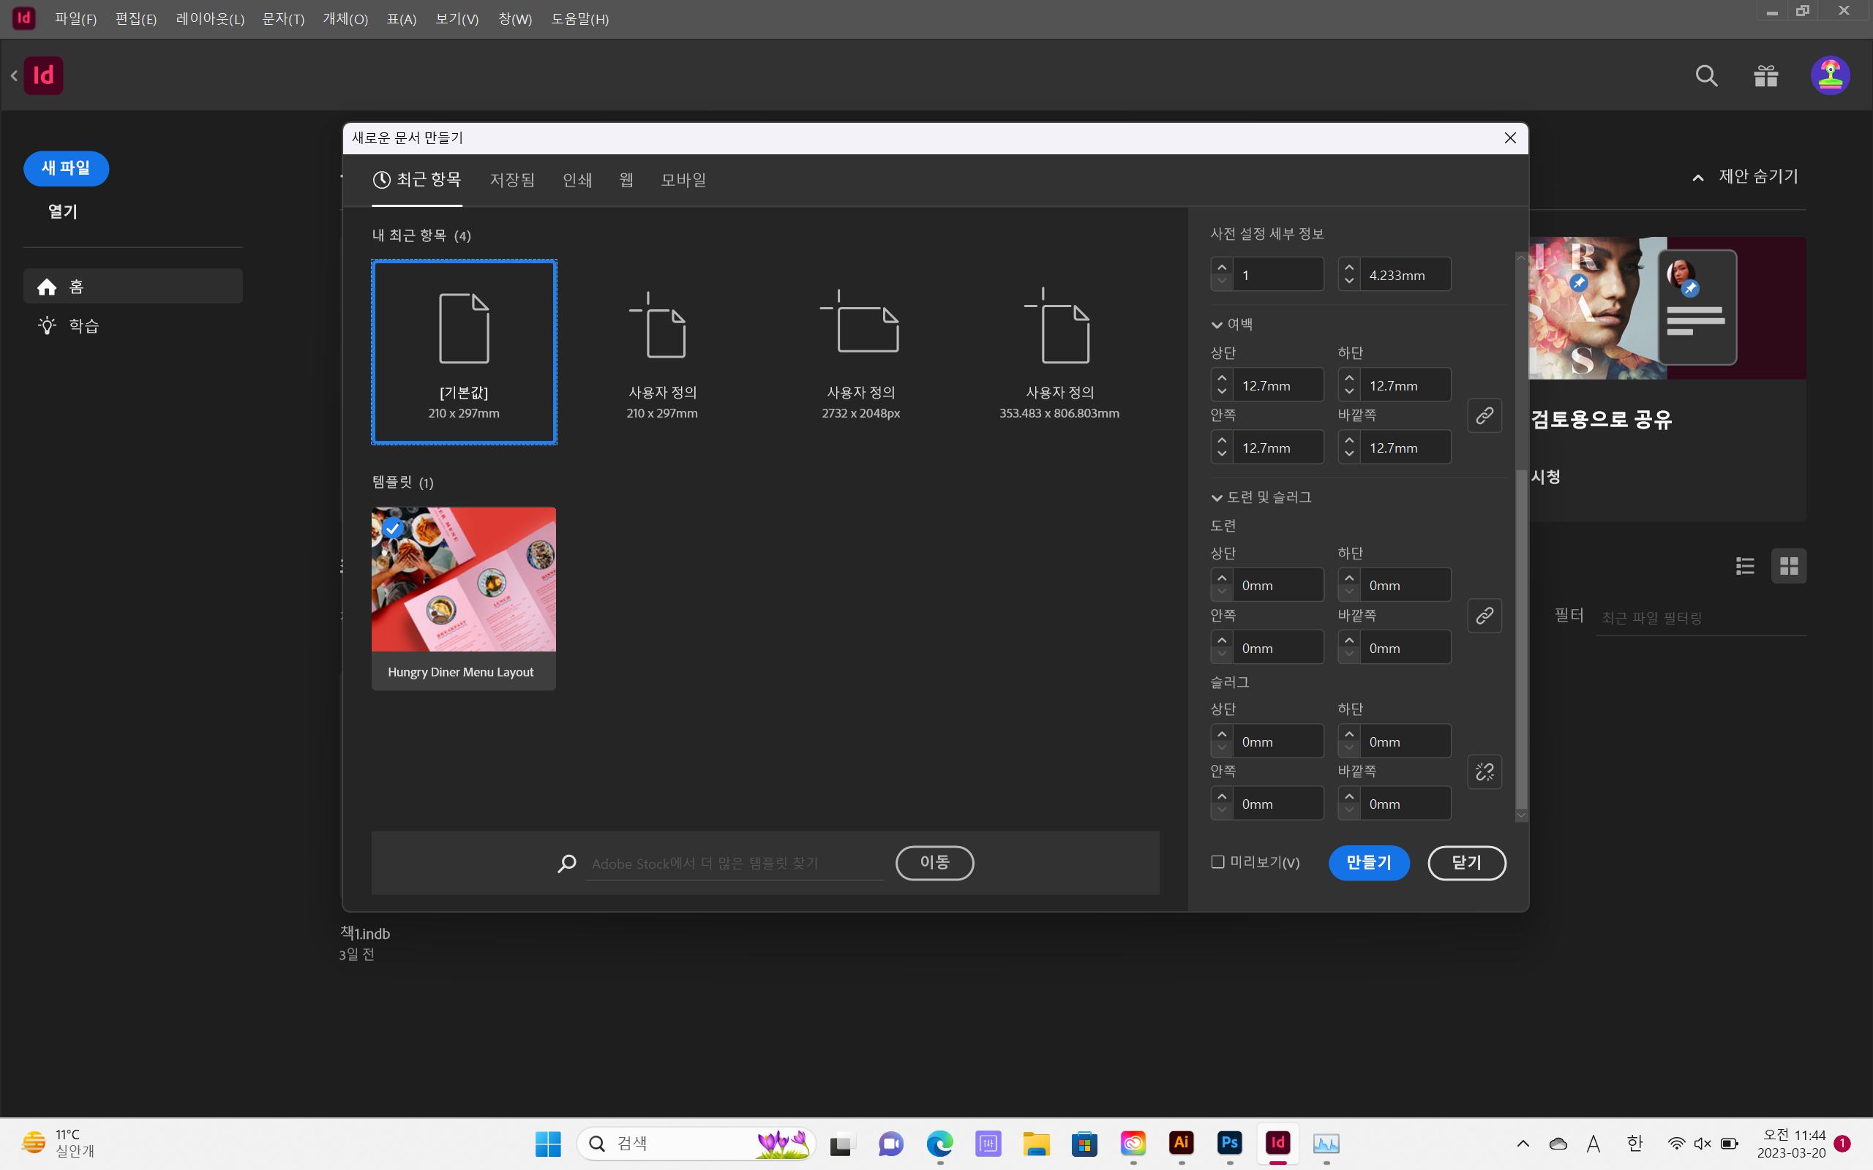Enable the 미리보기(V) preview checkbox
This screenshot has height=1170, width=1873.
(1217, 861)
